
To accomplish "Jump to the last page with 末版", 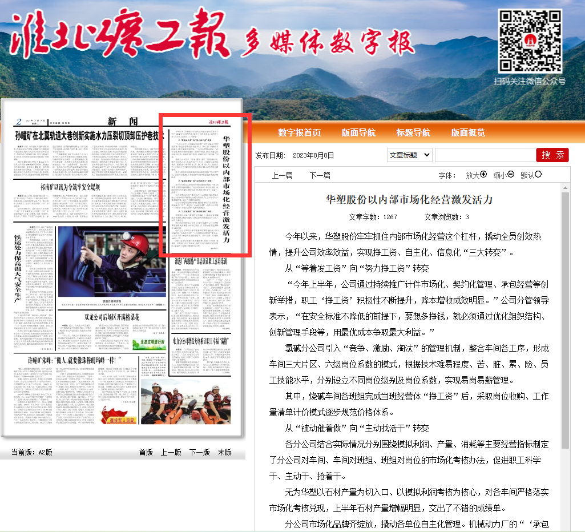I will tap(224, 452).
